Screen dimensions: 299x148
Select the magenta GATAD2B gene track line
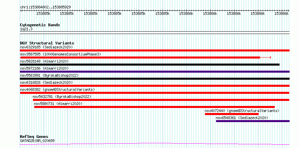155,144
